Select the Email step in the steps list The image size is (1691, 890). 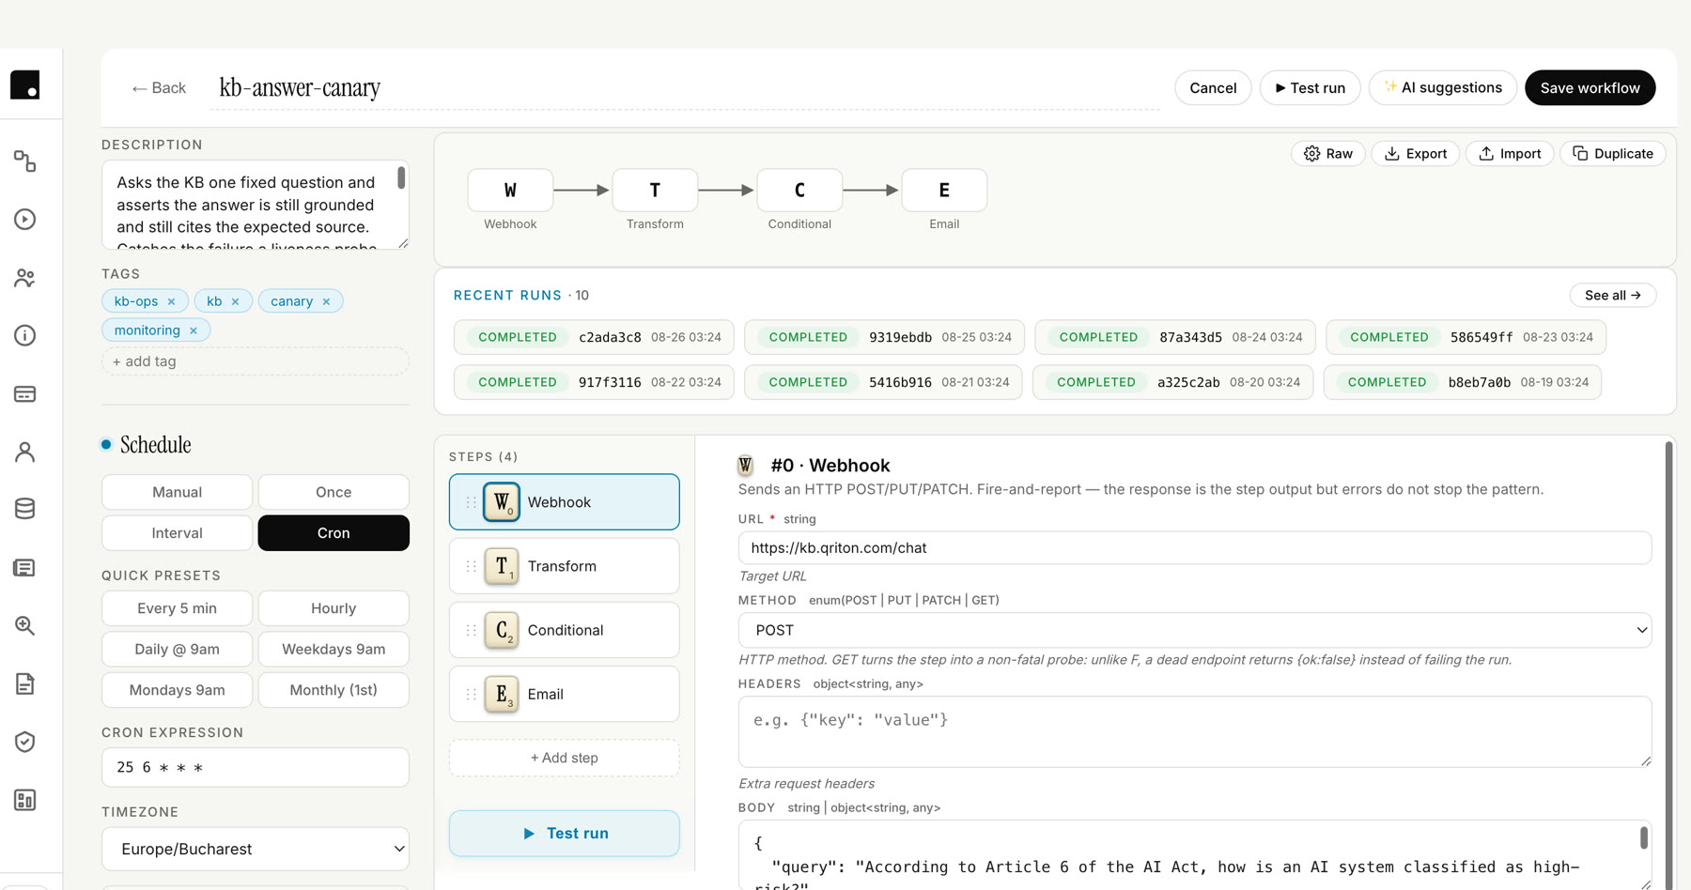564,694
